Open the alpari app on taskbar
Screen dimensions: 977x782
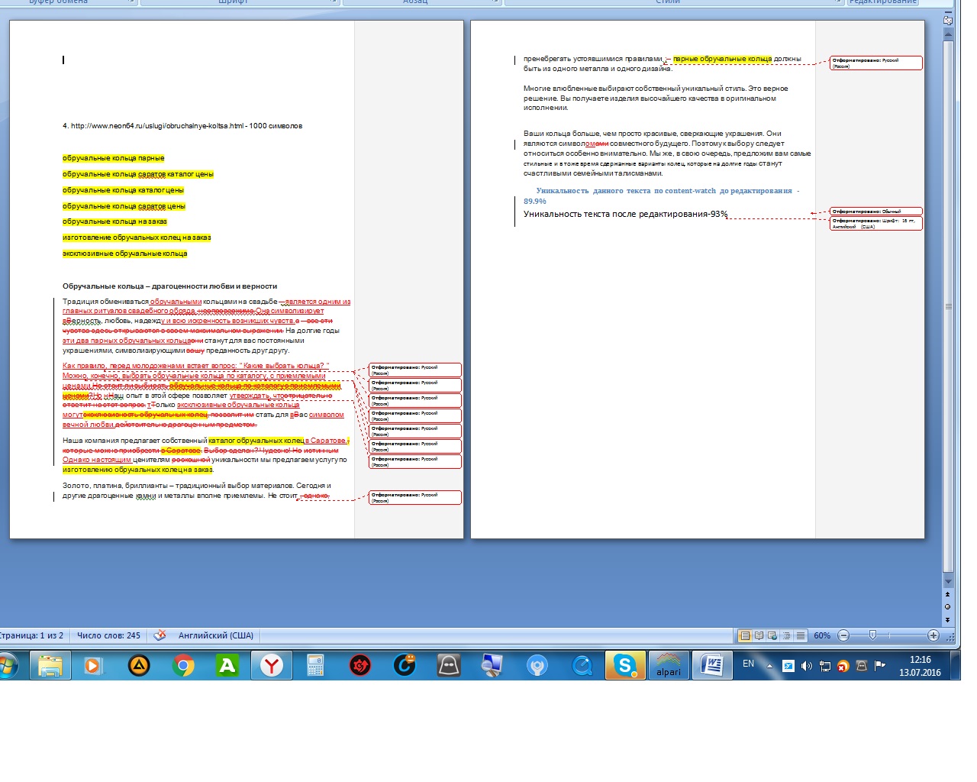[x=669, y=666]
